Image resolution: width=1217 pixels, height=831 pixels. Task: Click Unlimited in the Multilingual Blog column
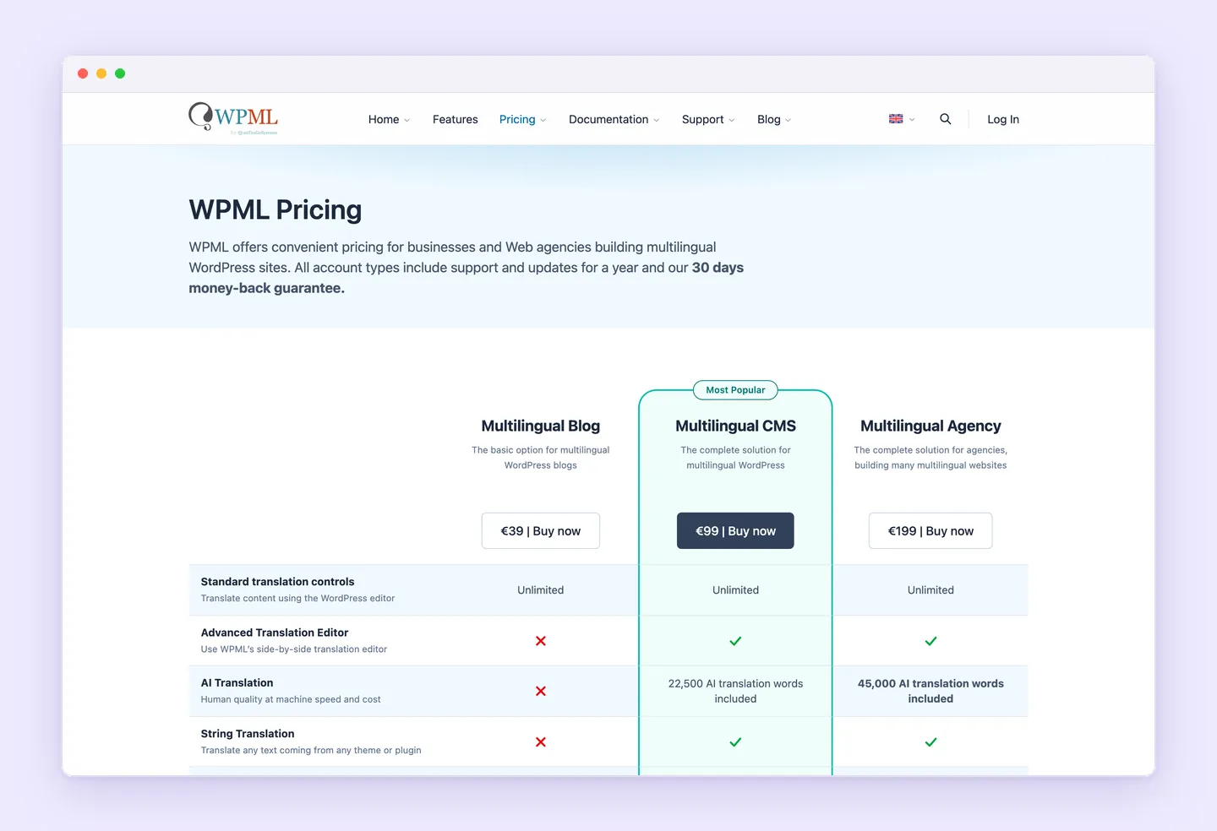[x=541, y=590]
